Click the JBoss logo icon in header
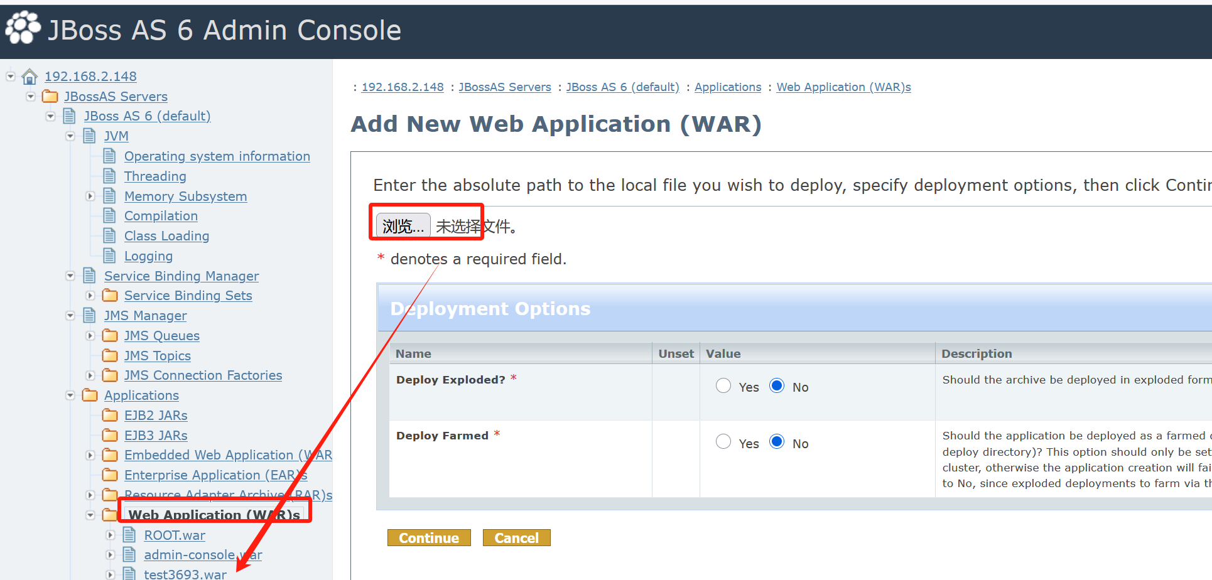This screenshot has height=580, width=1212. pyautogui.click(x=23, y=28)
